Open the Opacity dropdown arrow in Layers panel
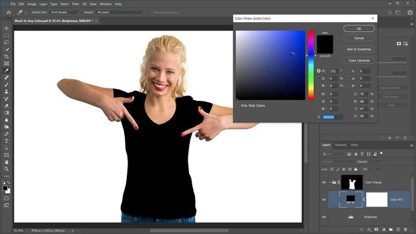Image resolution: width=416 pixels, height=234 pixels. pos(380,162)
